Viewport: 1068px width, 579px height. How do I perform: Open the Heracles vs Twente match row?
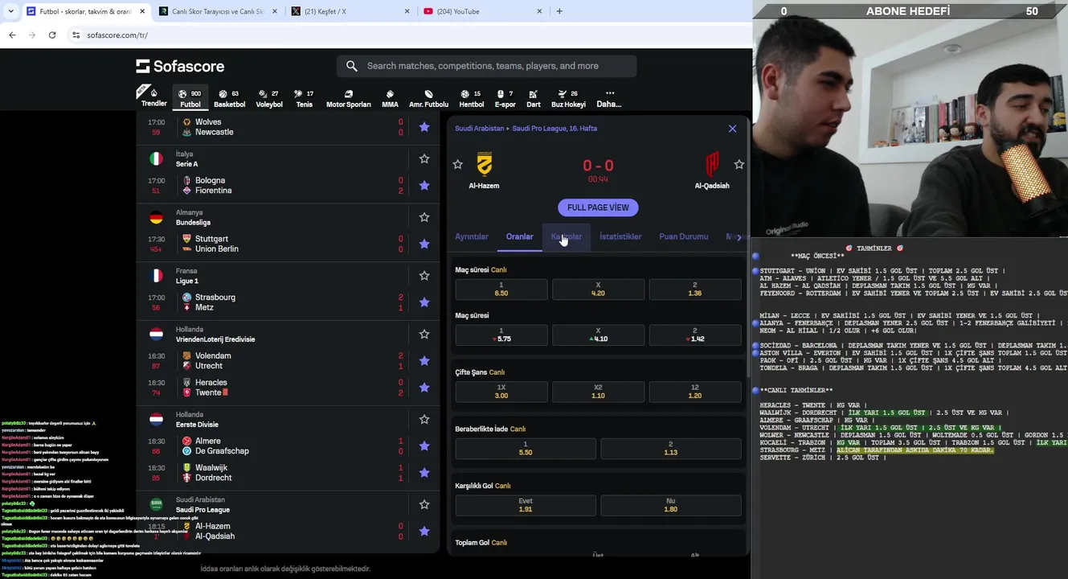[289, 388]
